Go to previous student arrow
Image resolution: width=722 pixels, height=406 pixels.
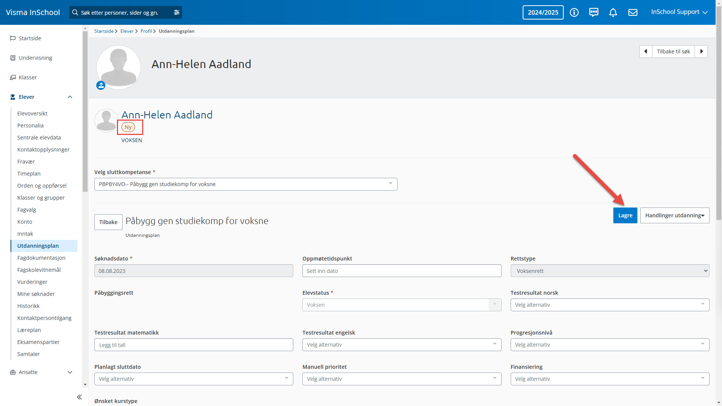pos(646,52)
